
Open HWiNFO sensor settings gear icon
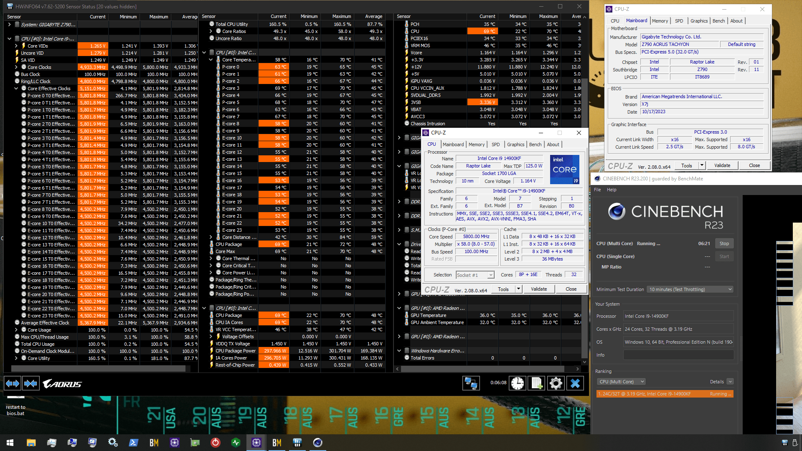[556, 383]
